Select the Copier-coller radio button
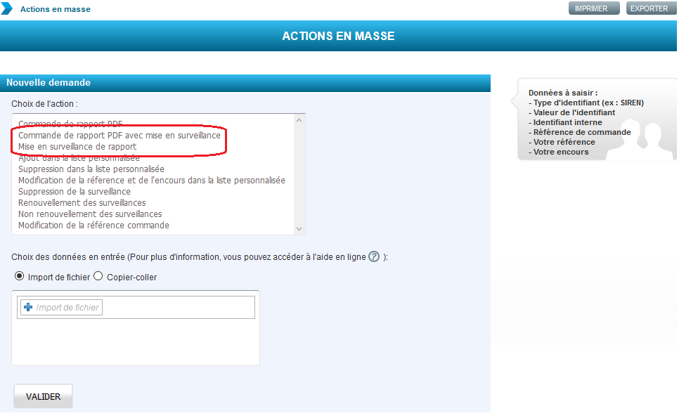 point(98,277)
